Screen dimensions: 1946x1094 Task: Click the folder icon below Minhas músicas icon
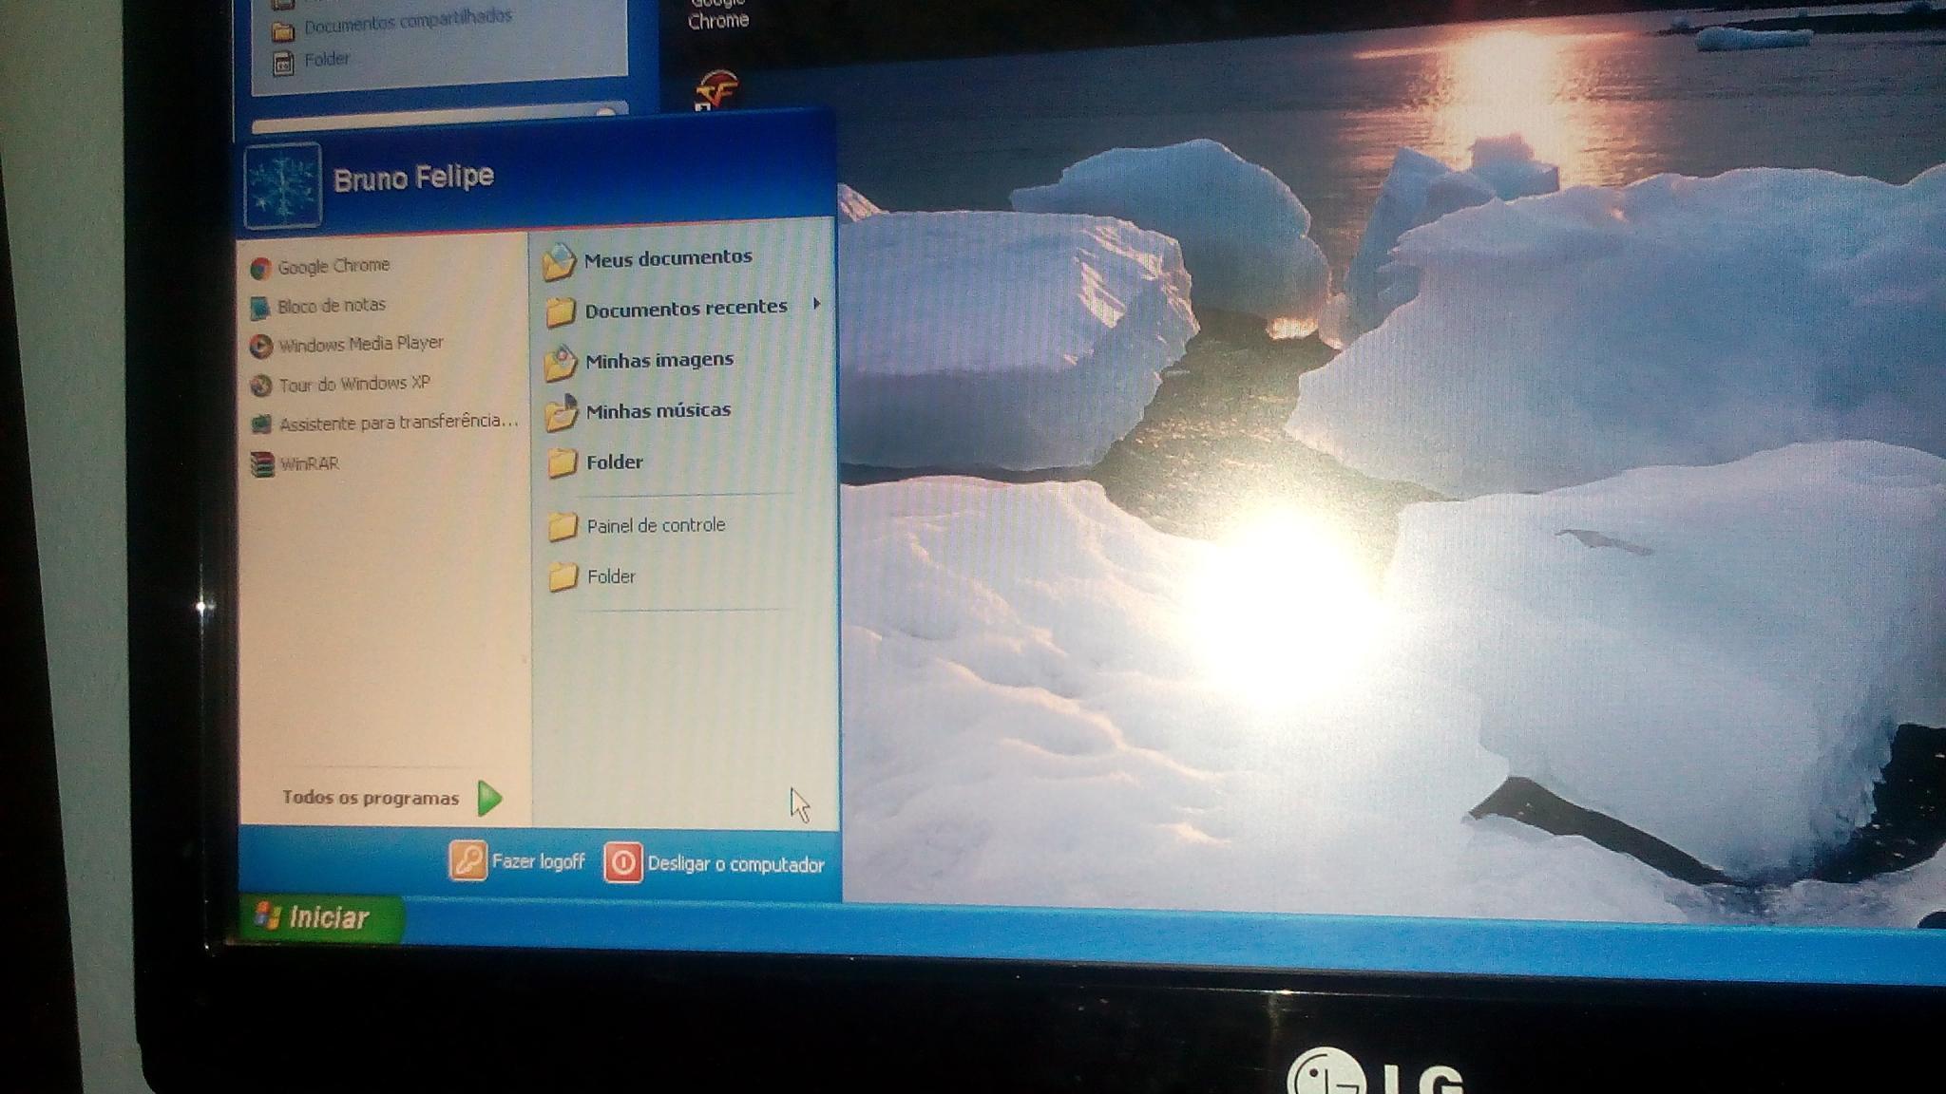563,463
